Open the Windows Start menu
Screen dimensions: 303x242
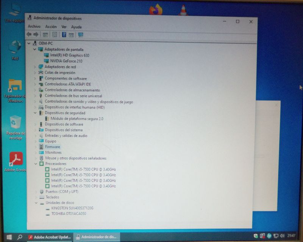(9, 237)
